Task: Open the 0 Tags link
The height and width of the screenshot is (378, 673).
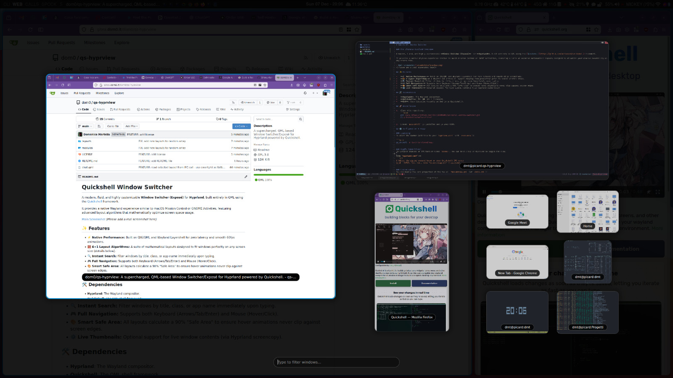Action: tap(222, 119)
